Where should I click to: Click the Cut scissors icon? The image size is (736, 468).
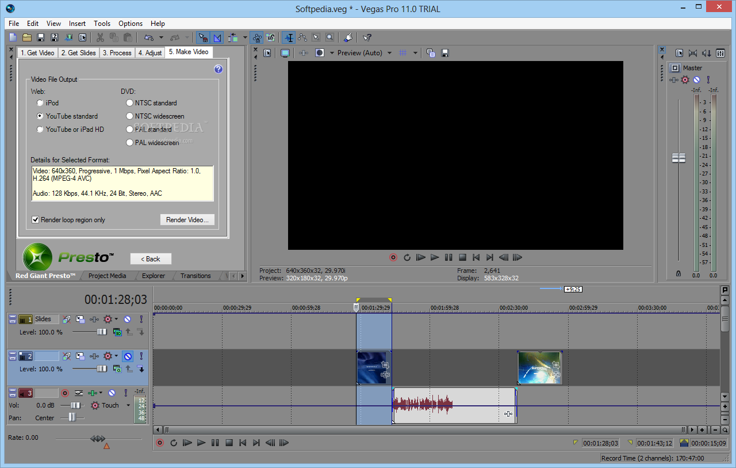tap(100, 37)
